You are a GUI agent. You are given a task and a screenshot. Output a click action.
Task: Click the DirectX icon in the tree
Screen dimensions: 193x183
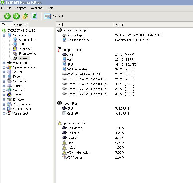(9, 95)
